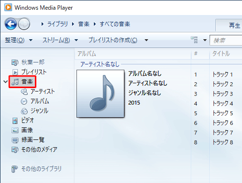
Task: Click アーティスト名なし beside the album art
Action: pos(148,83)
